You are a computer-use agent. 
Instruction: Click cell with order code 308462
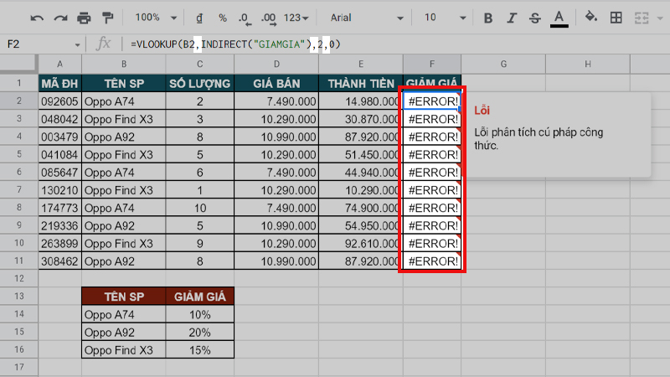click(x=59, y=261)
